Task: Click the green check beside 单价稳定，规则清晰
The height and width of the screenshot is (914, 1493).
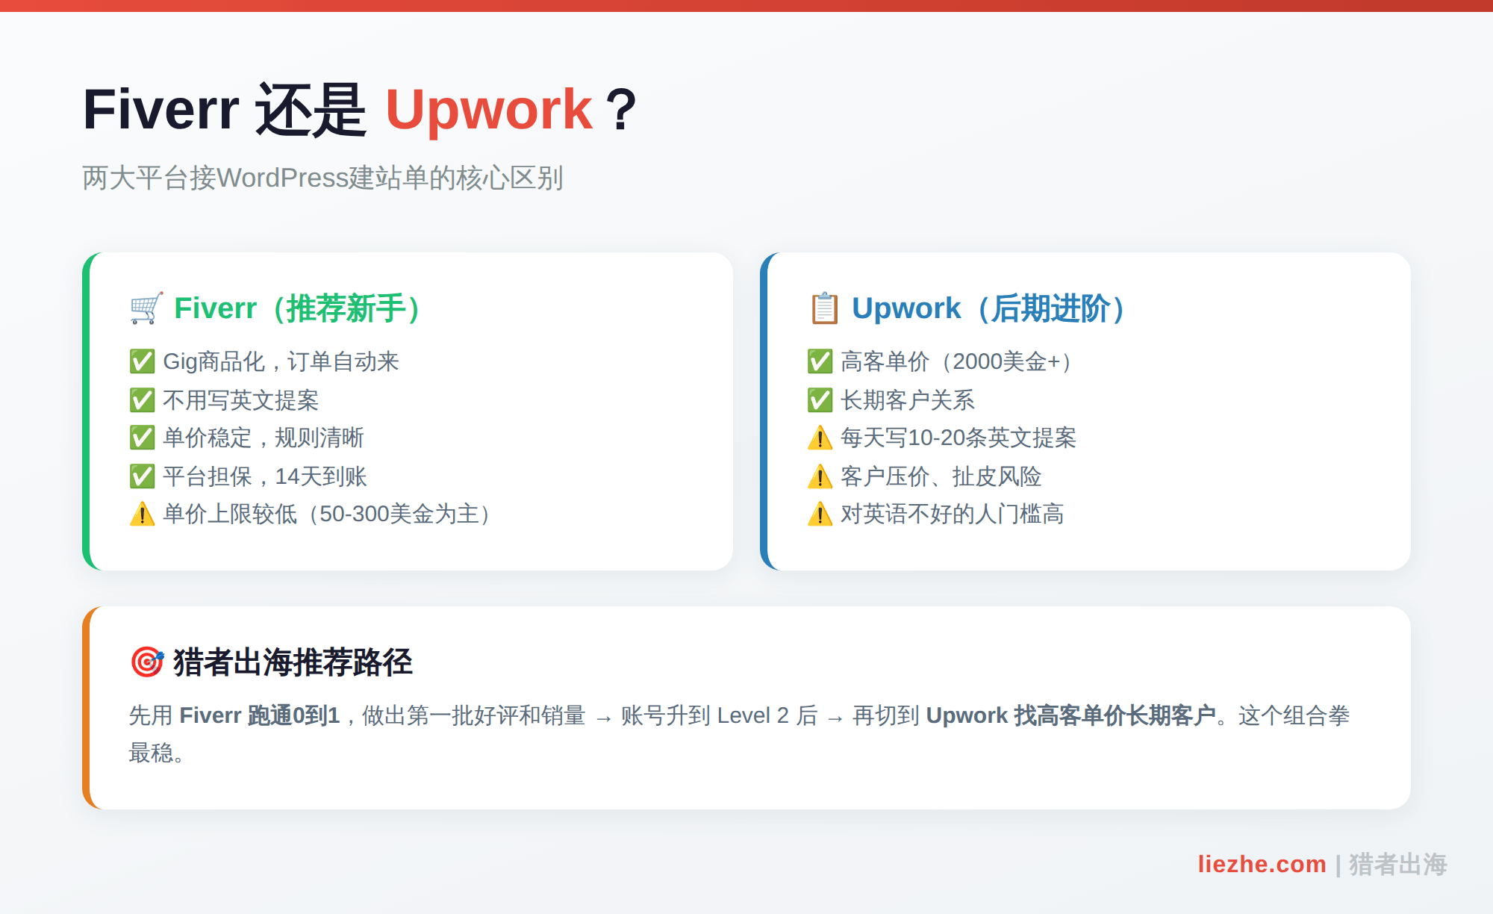Action: [x=142, y=438]
